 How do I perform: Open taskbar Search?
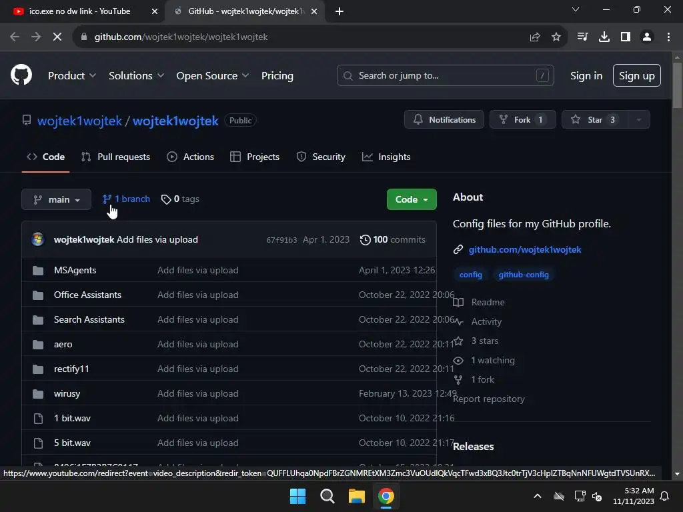click(327, 496)
